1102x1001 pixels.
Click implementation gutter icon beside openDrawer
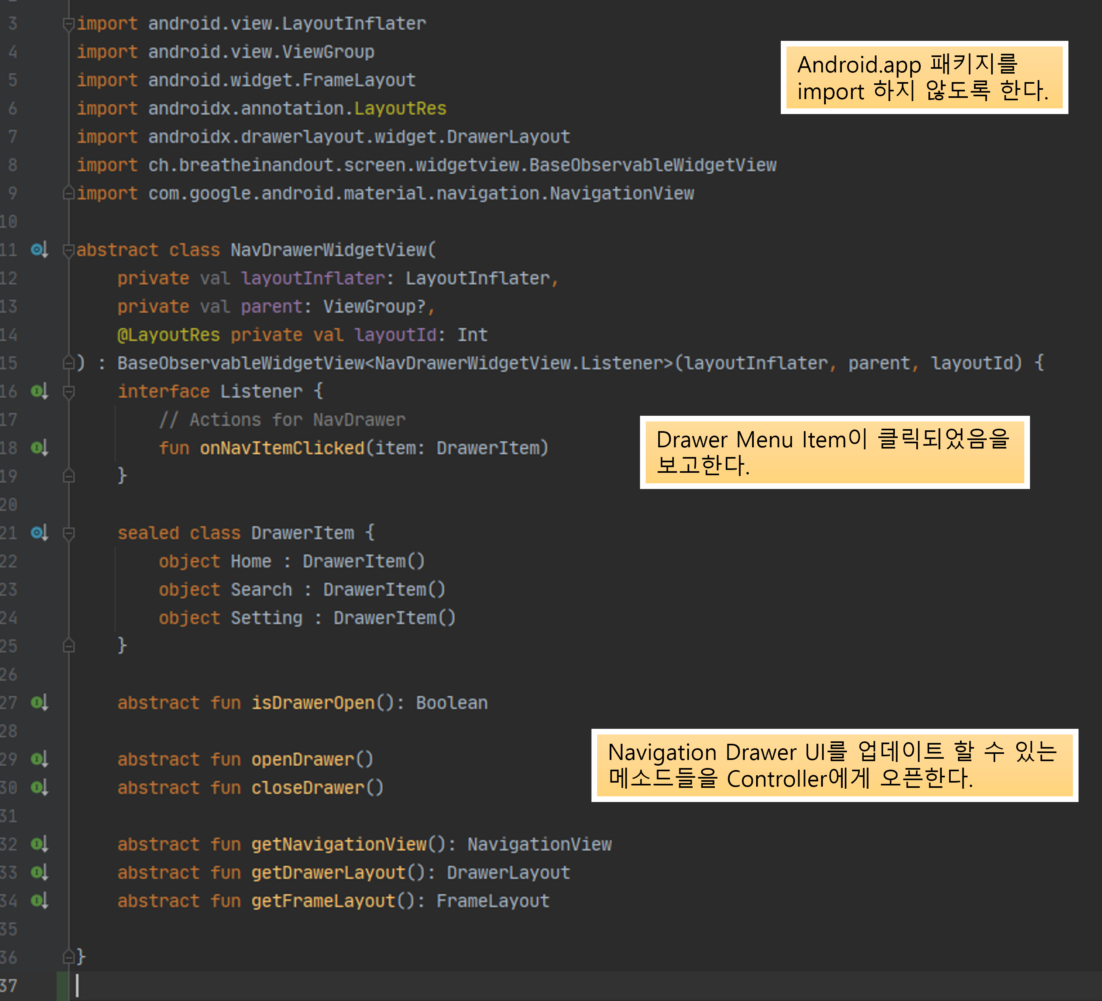(x=39, y=760)
